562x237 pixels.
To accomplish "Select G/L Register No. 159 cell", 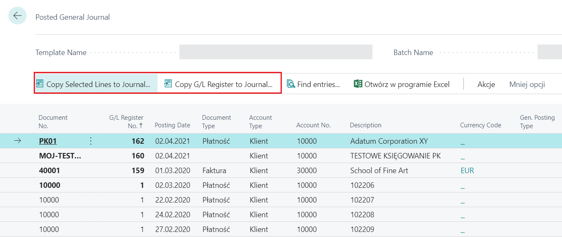I will tap(137, 171).
